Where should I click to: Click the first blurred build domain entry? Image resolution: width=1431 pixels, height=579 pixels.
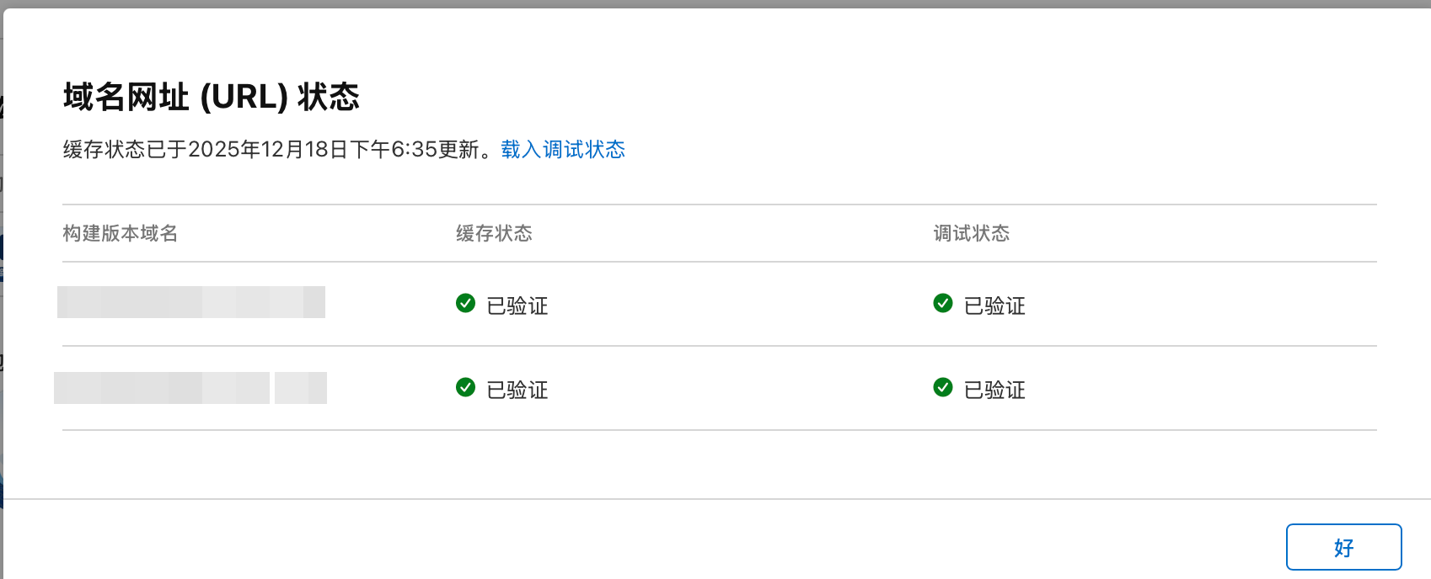[x=191, y=302]
